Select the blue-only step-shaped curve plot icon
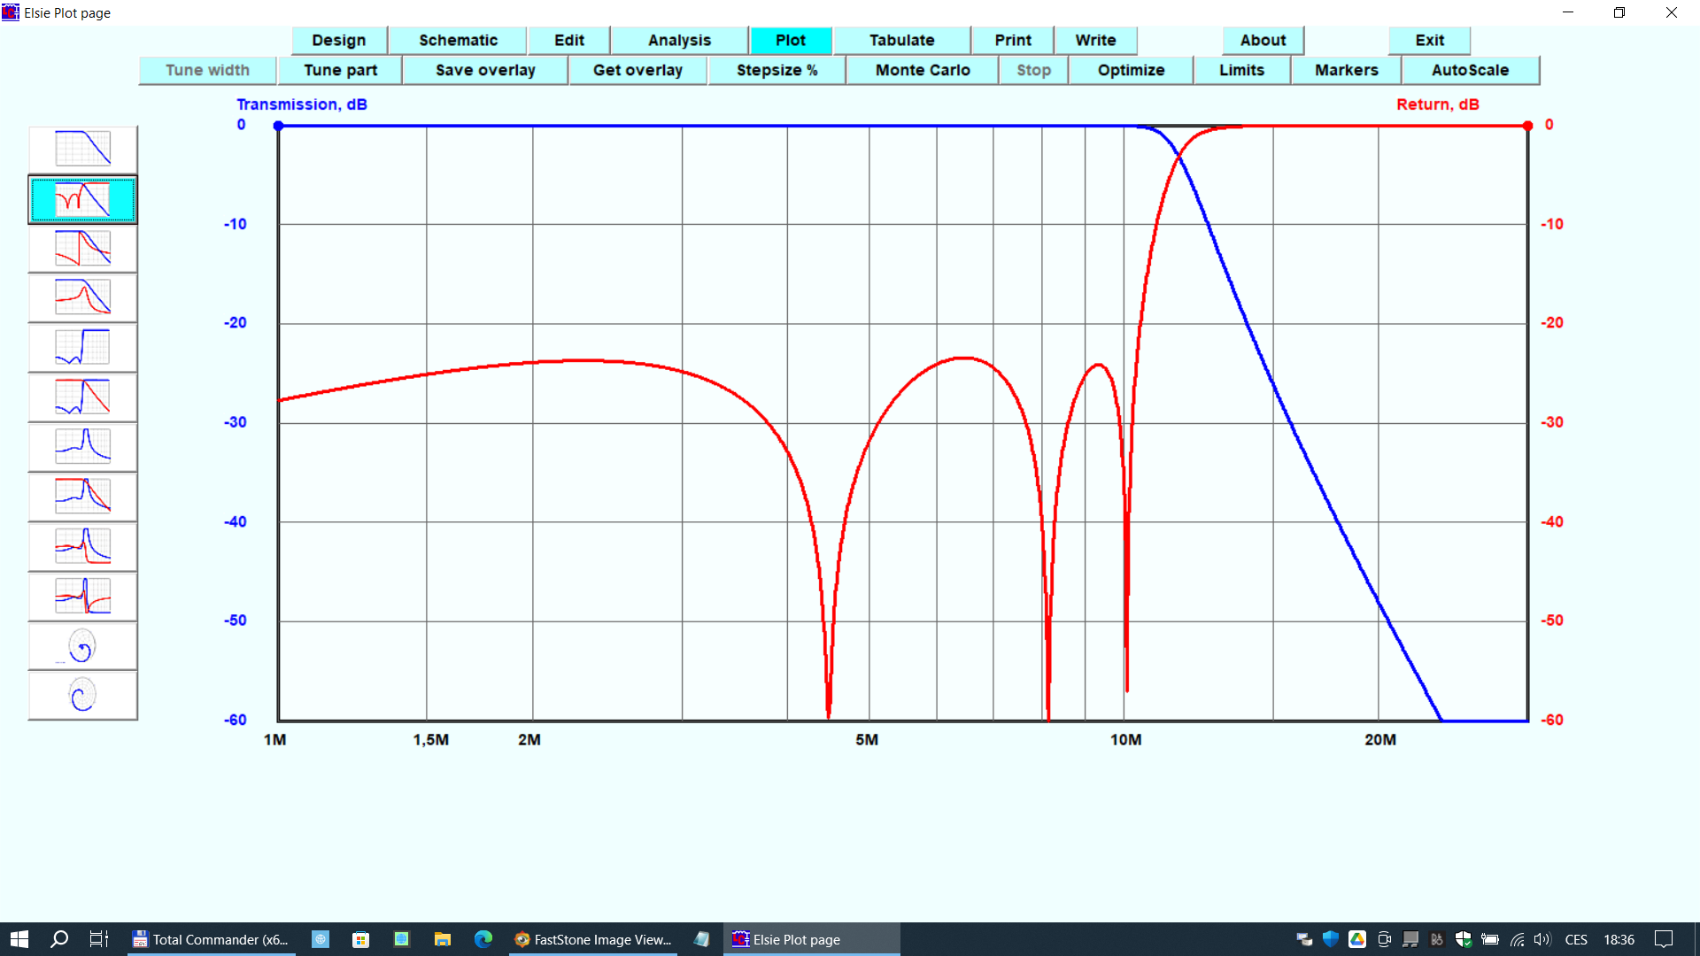Image resolution: width=1700 pixels, height=956 pixels. (x=82, y=347)
